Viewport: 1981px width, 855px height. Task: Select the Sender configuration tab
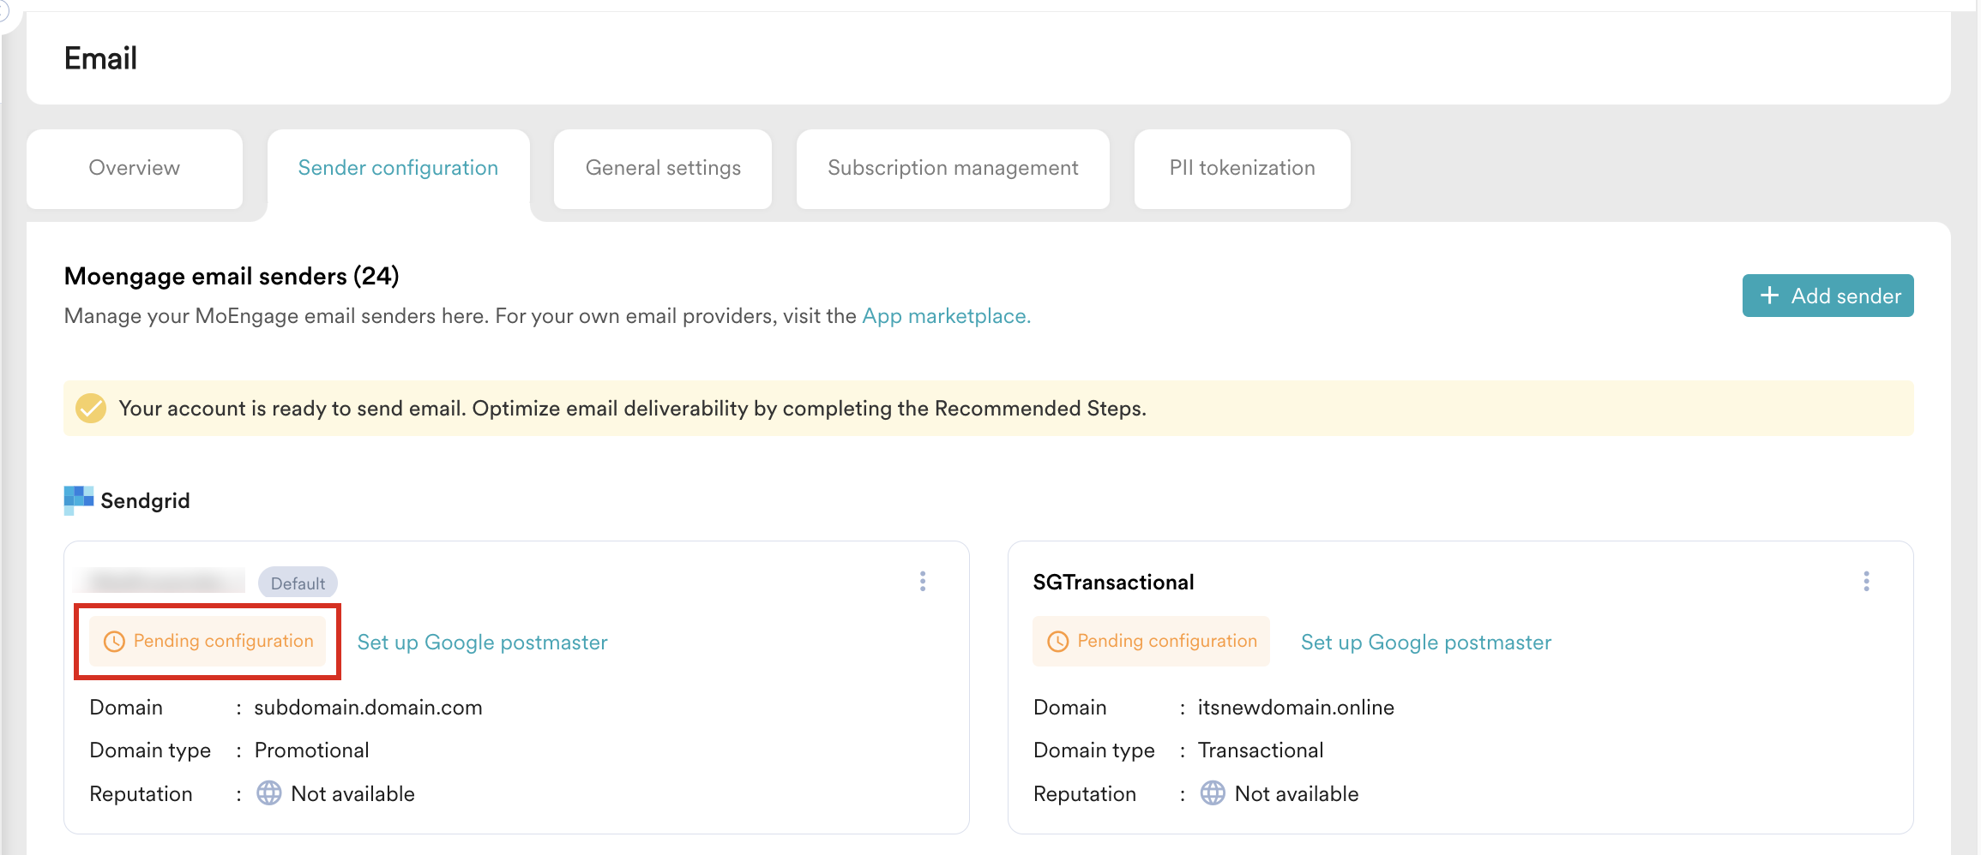[398, 168]
